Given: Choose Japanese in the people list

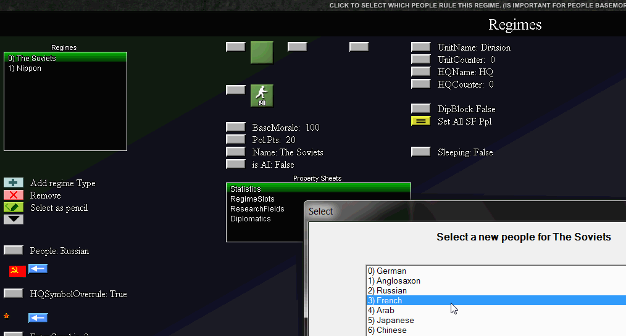Looking at the screenshot, I should point(496,321).
